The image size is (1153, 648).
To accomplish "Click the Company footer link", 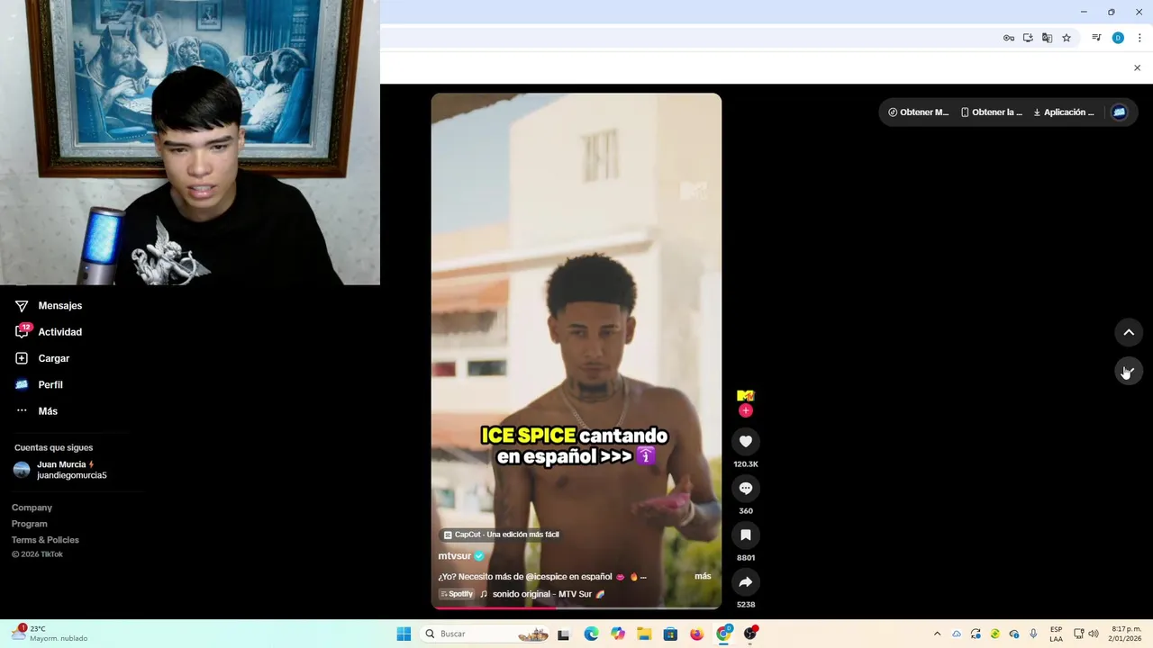I will coord(32,508).
